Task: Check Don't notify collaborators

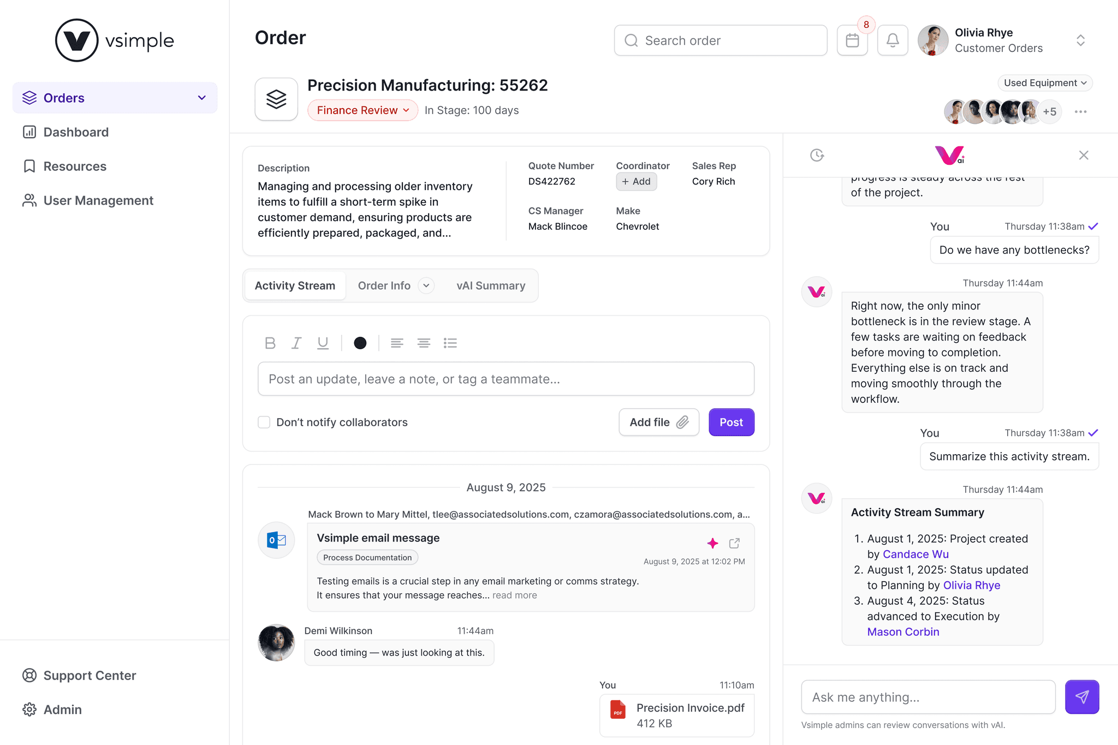Action: (264, 422)
